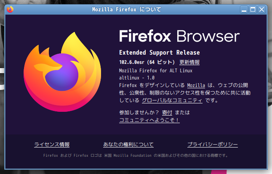
Task: Click the trademark notice at the bottom
Action: 136,156
